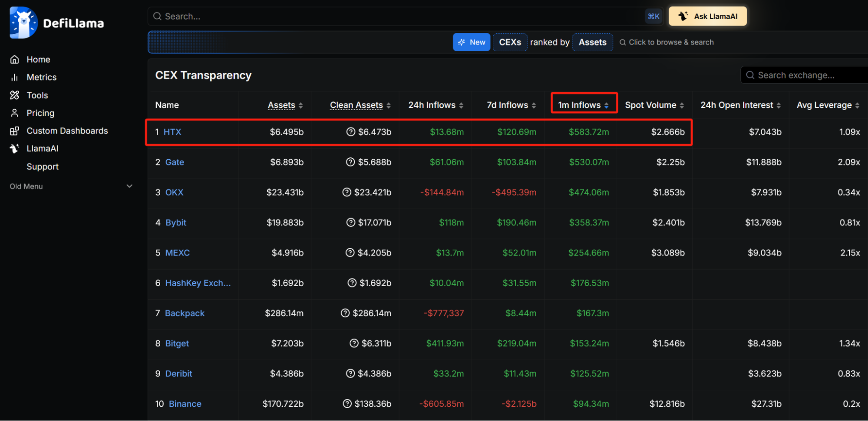Switch to the CEXs category
This screenshot has height=421, width=868.
pos(510,42)
